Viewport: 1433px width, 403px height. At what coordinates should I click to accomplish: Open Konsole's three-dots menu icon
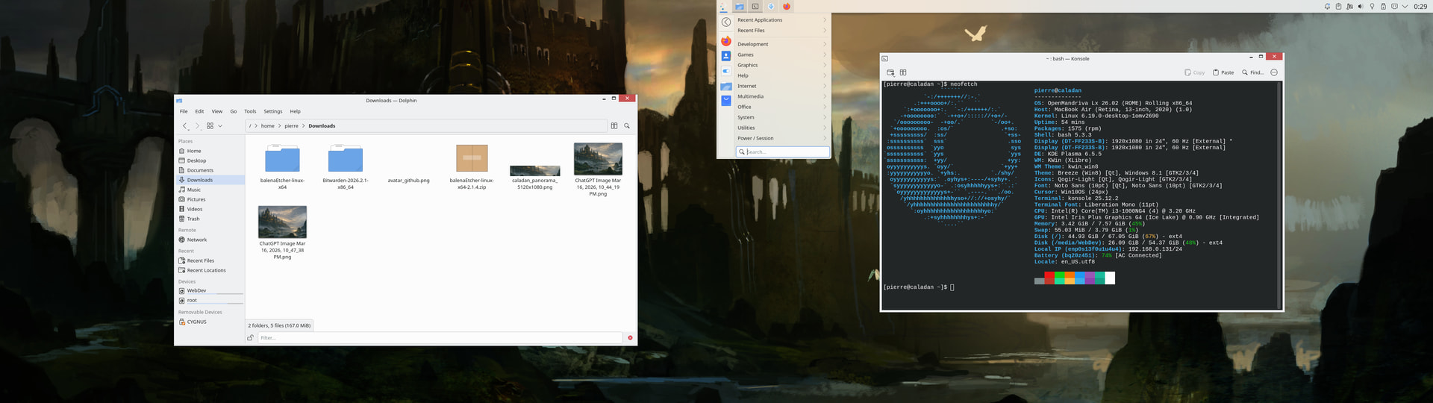[1274, 72]
